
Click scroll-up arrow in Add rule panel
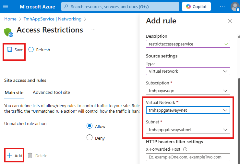coord(239,36)
